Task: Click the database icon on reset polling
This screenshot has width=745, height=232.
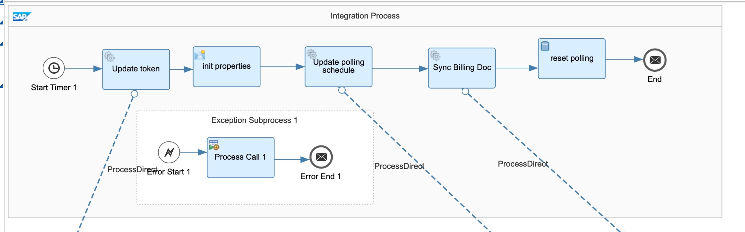Action: [x=545, y=46]
